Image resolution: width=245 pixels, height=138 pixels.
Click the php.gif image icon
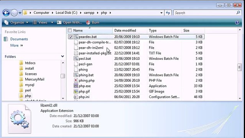point(76,91)
